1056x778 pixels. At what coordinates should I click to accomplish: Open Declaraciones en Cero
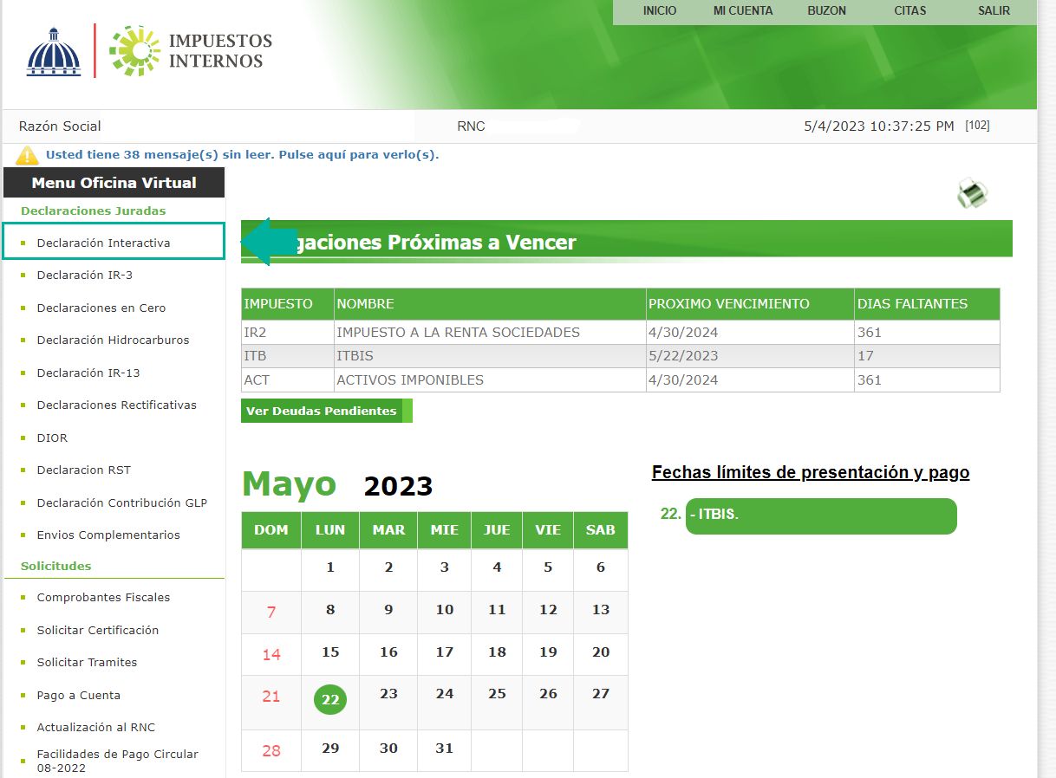[100, 308]
